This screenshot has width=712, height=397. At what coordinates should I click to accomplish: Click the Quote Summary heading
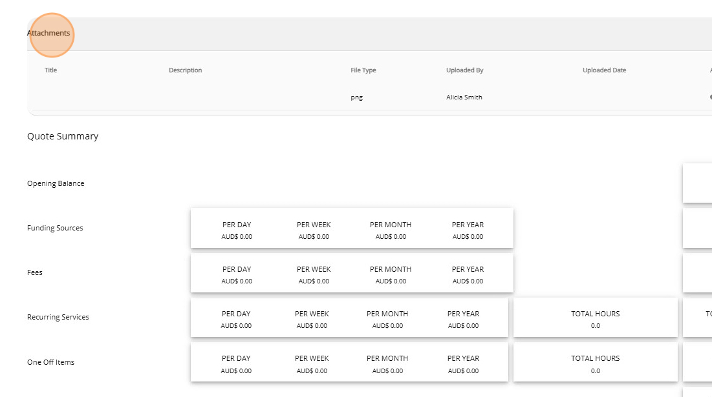(63, 136)
